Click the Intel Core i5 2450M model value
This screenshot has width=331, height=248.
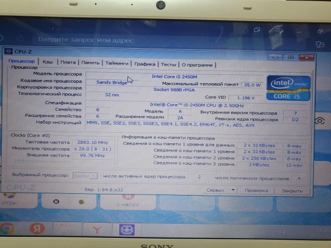coord(174,77)
